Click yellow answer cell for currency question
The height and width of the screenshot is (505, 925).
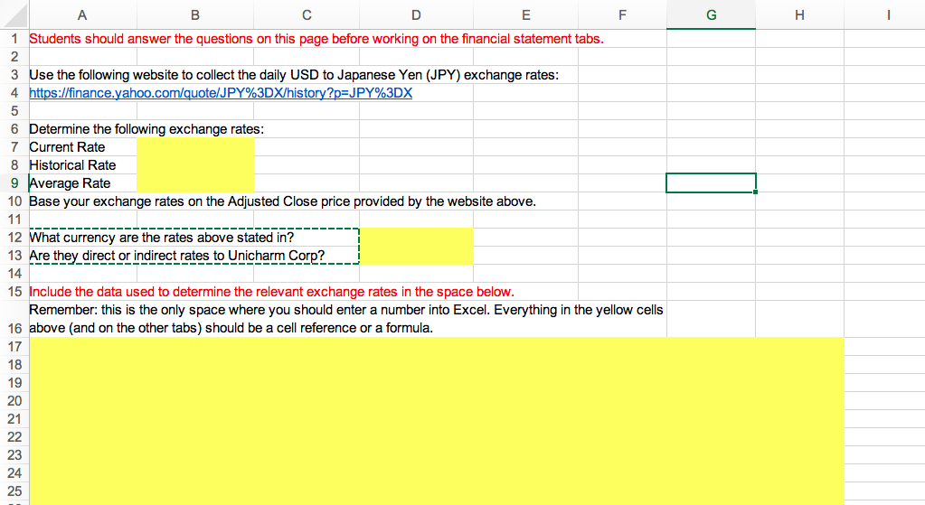click(x=416, y=238)
